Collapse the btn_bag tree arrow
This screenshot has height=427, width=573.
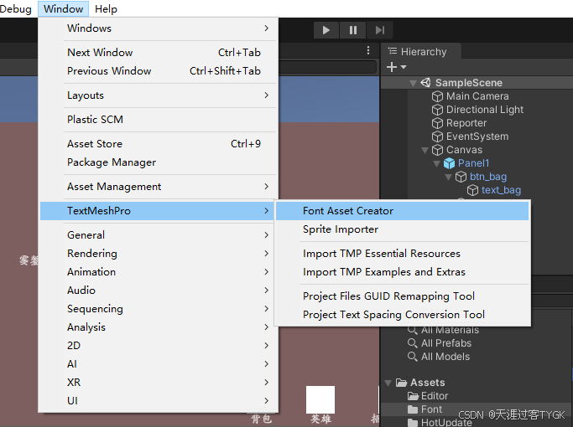448,177
